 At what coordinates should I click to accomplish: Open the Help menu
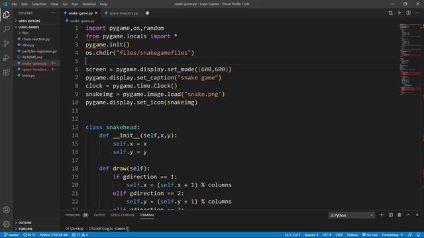pyautogui.click(x=103, y=4)
